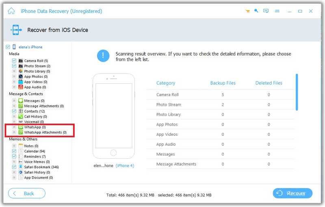Toggle the Contacts checkbox

click(x=14, y=111)
